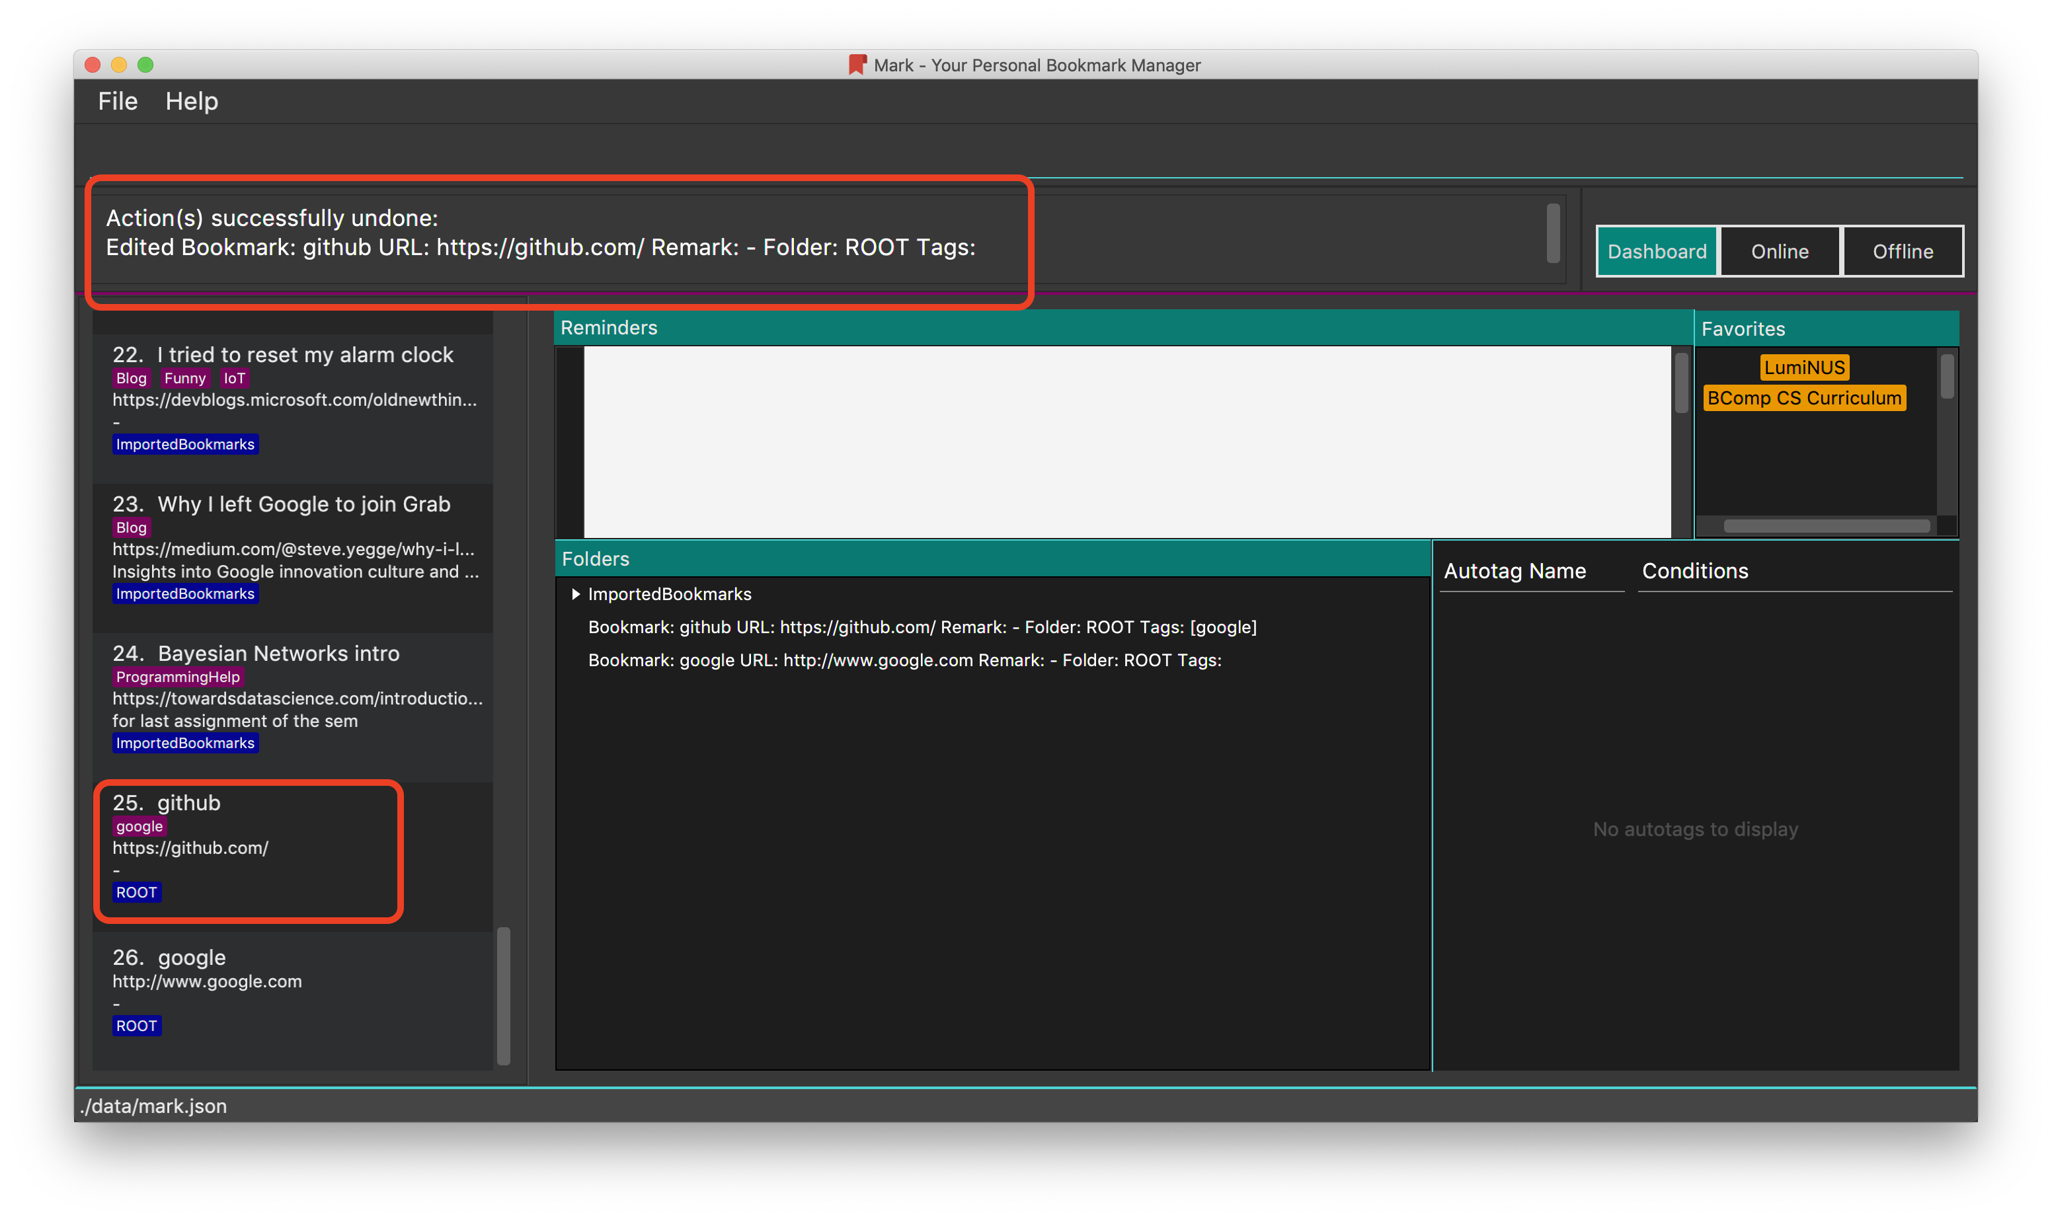Click the empty reminders list area
This screenshot has width=2052, height=1220.
pos(1126,441)
